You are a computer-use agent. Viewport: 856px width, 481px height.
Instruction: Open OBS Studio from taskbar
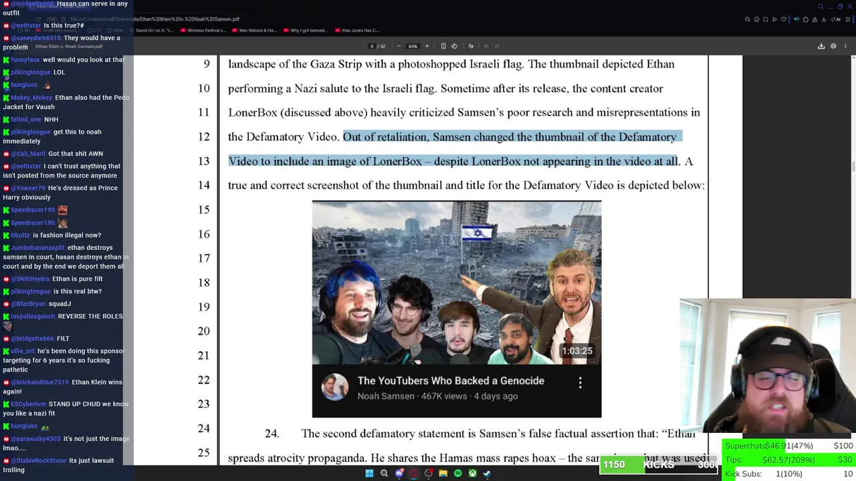pyautogui.click(x=429, y=474)
